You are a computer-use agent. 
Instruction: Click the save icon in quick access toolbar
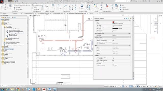tap(9, 1)
